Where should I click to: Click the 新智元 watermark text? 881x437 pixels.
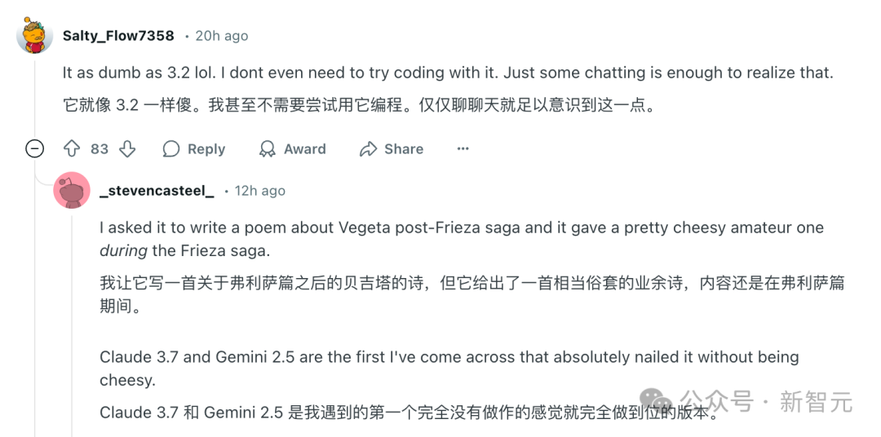[816, 402]
